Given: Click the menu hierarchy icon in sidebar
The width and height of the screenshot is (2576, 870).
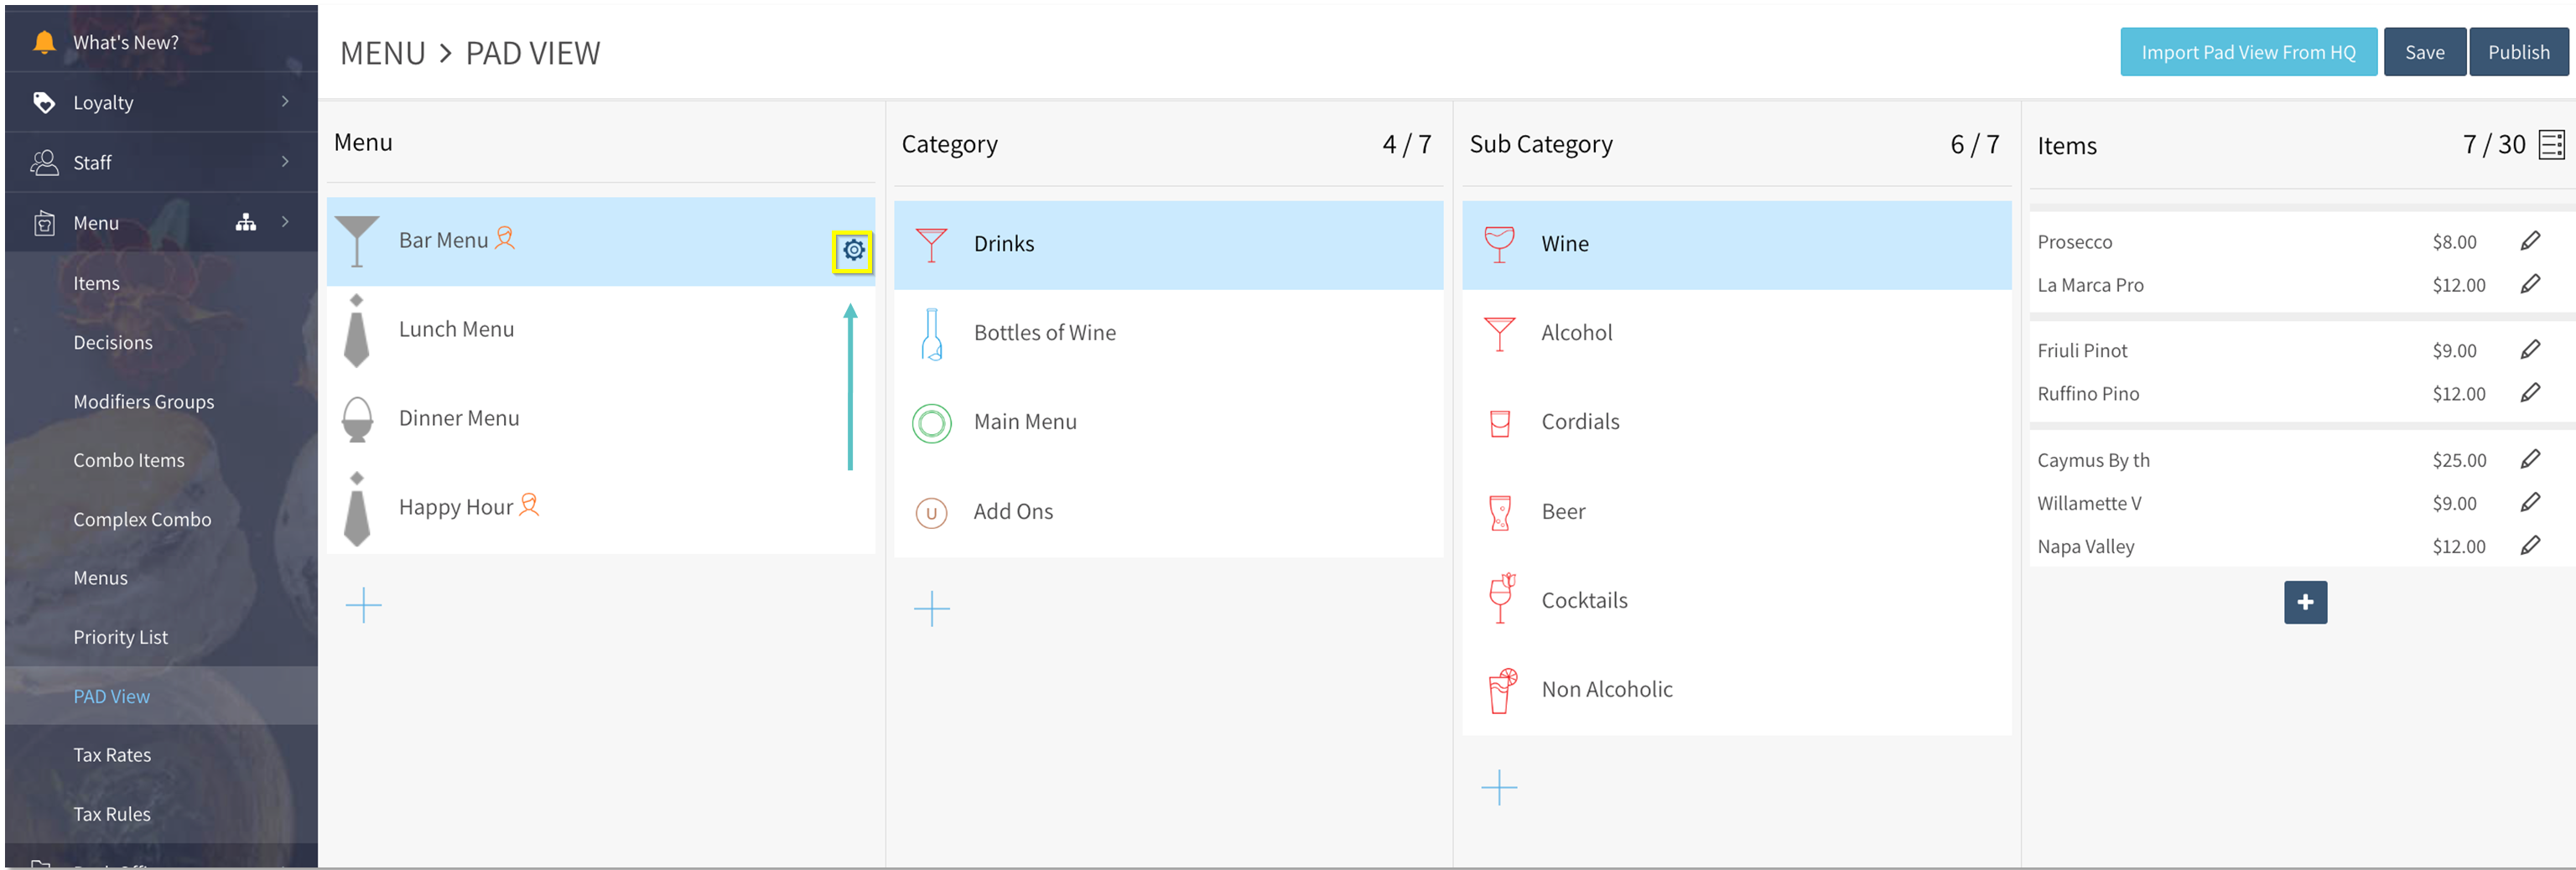Looking at the screenshot, I should (x=245, y=222).
